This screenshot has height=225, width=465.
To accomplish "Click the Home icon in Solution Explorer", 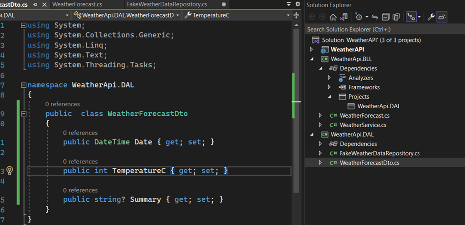I will point(333,17).
